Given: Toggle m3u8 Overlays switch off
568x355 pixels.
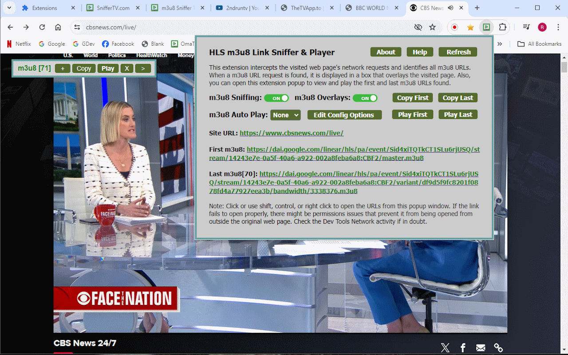Looking at the screenshot, I should (x=365, y=98).
